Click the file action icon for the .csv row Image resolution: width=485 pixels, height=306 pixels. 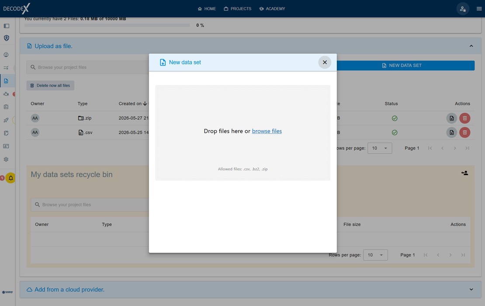pyautogui.click(x=452, y=132)
